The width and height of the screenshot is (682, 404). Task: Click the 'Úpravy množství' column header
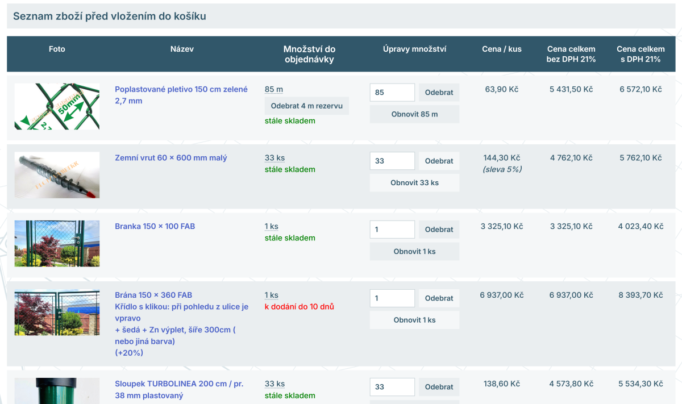click(x=414, y=49)
